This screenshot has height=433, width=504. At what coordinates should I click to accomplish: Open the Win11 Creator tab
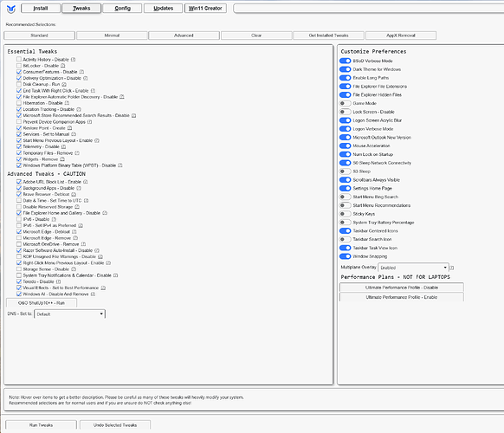pyautogui.click(x=205, y=9)
